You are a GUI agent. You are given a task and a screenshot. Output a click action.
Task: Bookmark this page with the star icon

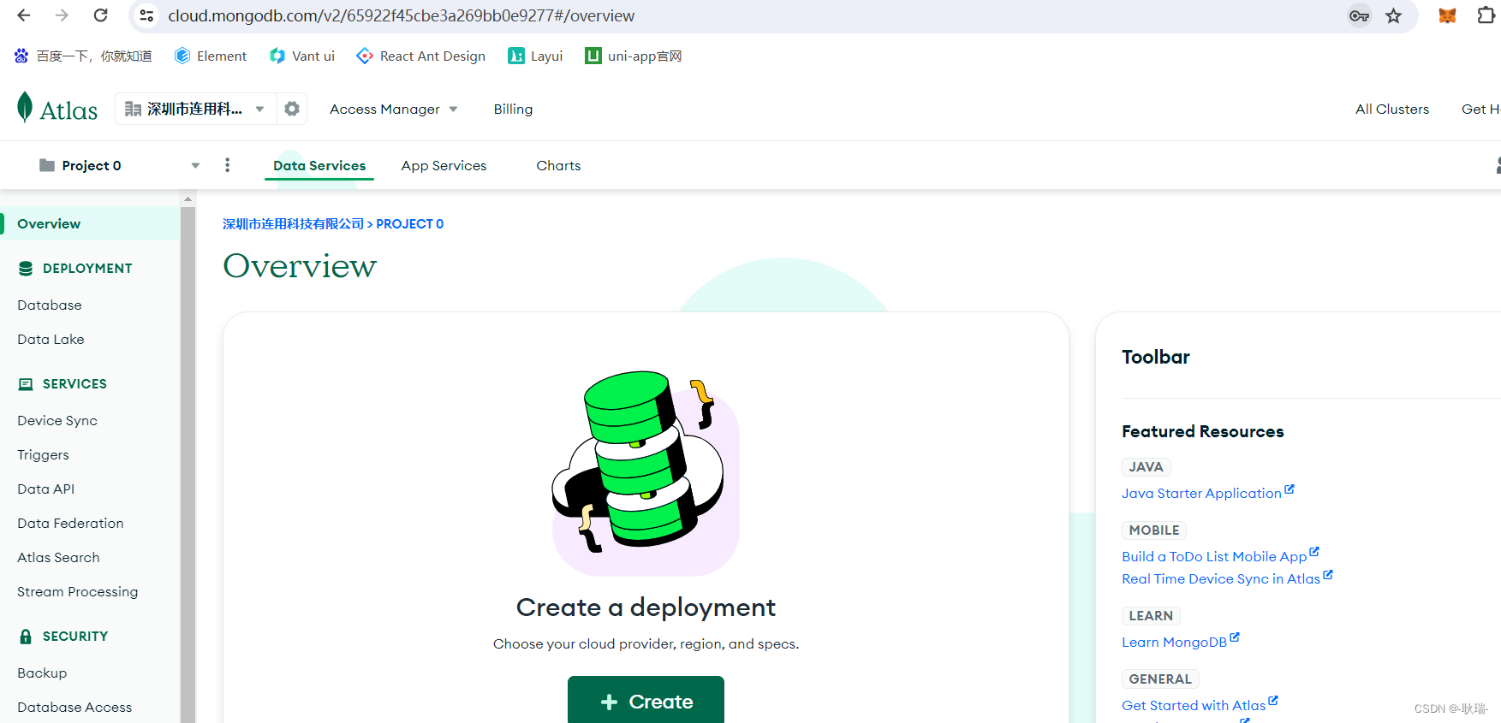coord(1394,15)
